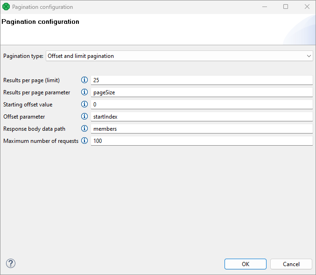The height and width of the screenshot is (275, 316).
Task: Click info icon for Maximum number of requests
Action: [x=84, y=141]
